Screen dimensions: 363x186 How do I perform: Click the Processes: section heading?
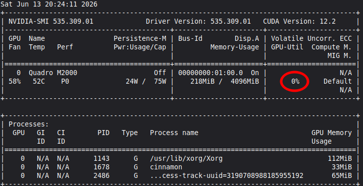pyautogui.click(x=29, y=125)
